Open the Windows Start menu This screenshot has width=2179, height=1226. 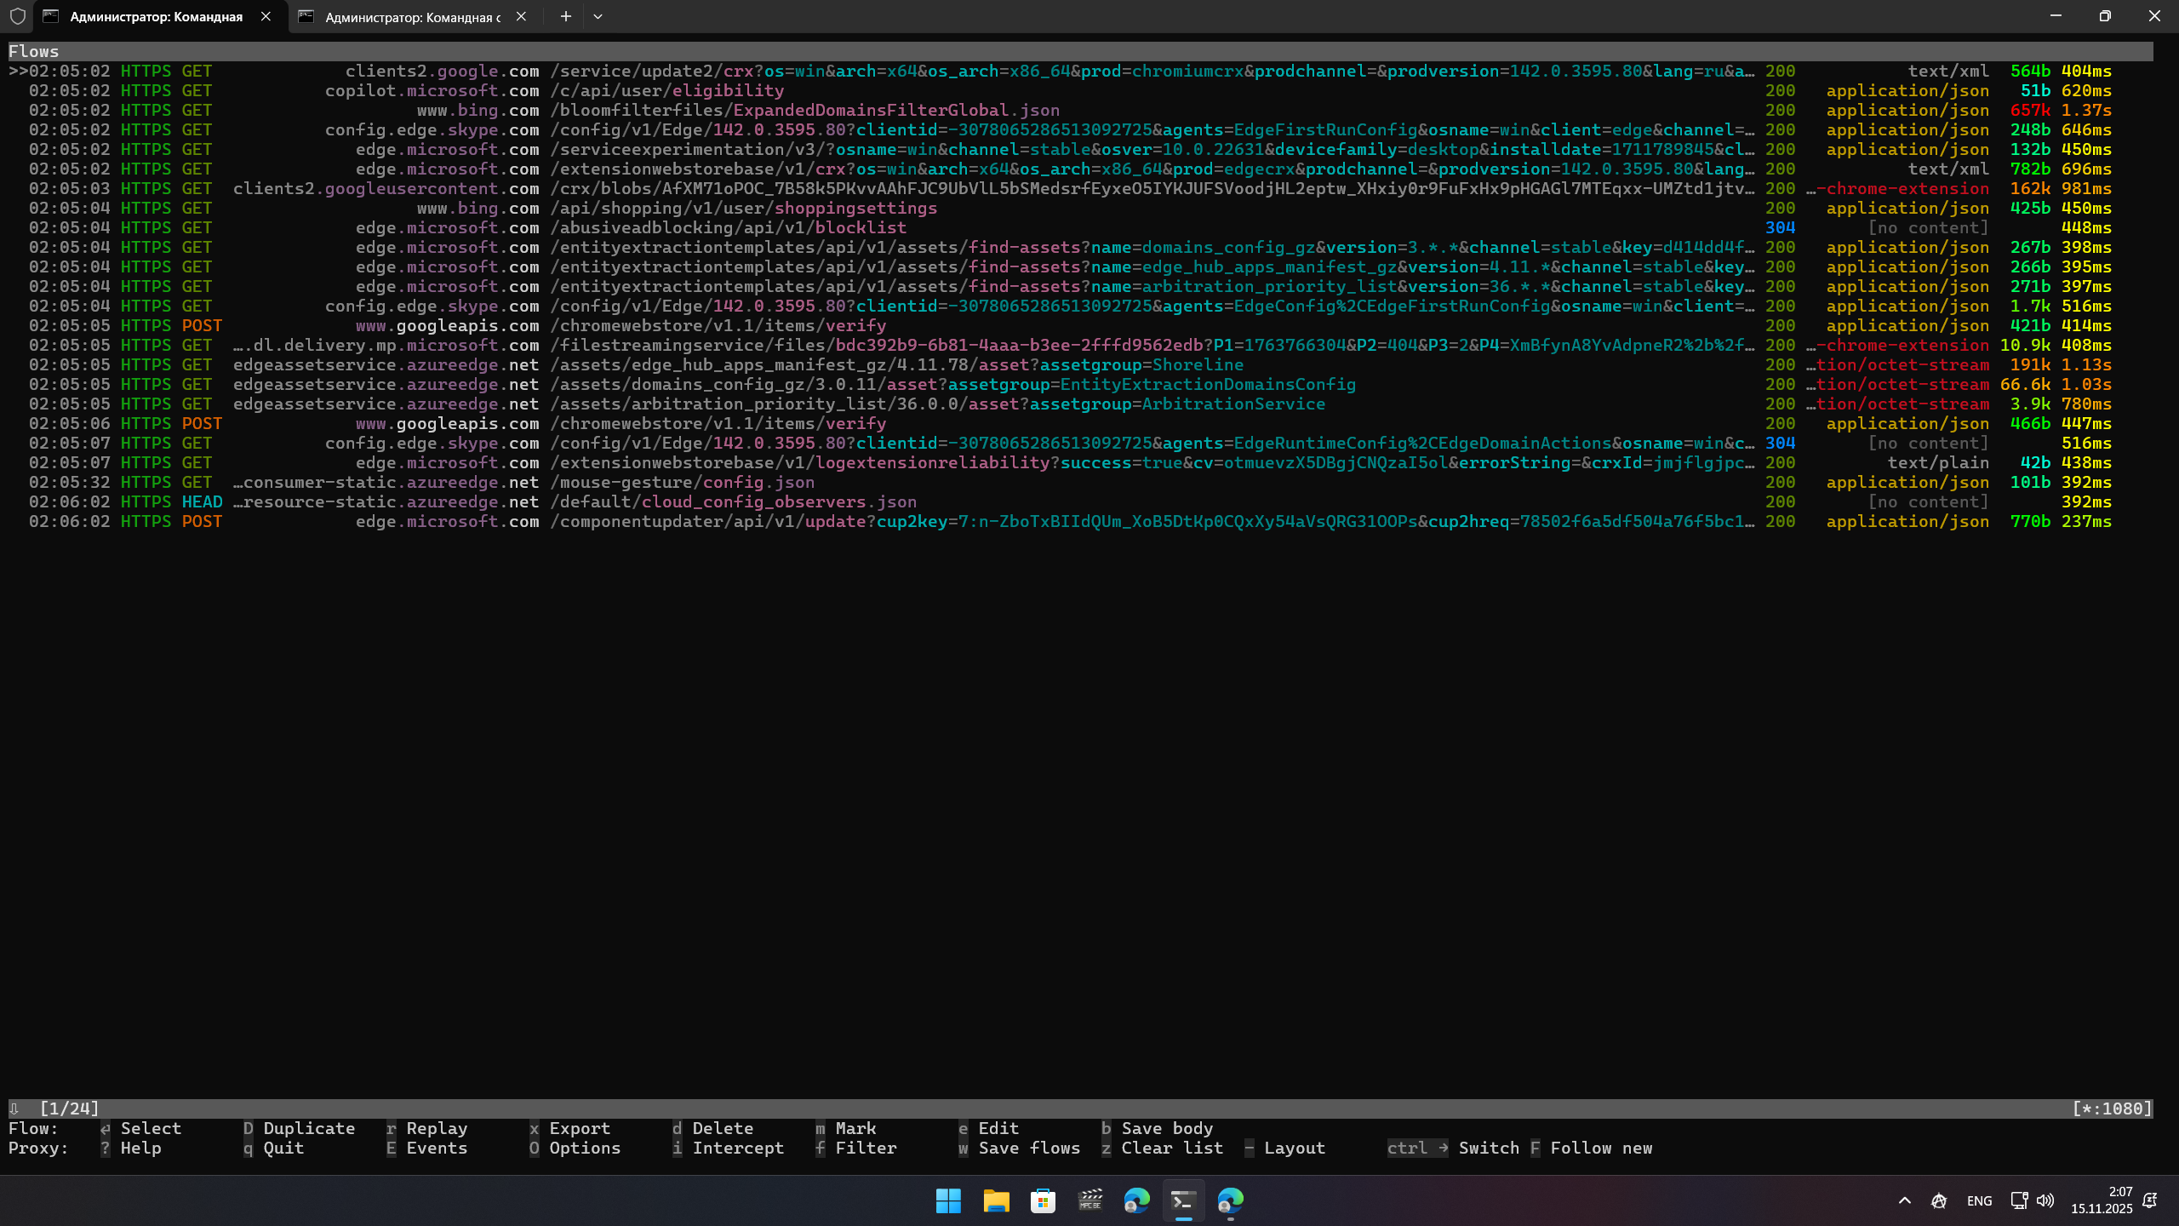coord(948,1200)
